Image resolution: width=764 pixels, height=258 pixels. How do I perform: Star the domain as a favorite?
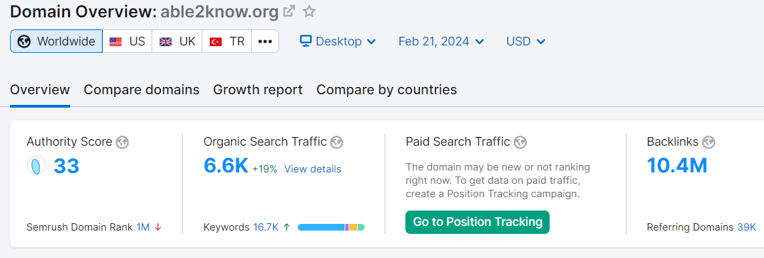(309, 11)
